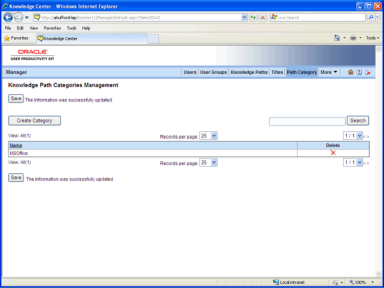Click the Print icon in the command bar
The image size is (384, 288).
(353, 38)
